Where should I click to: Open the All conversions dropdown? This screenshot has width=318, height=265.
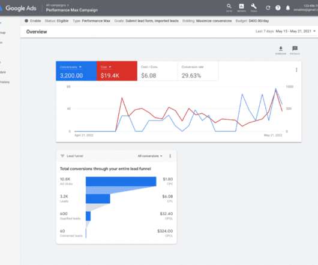click(x=150, y=156)
